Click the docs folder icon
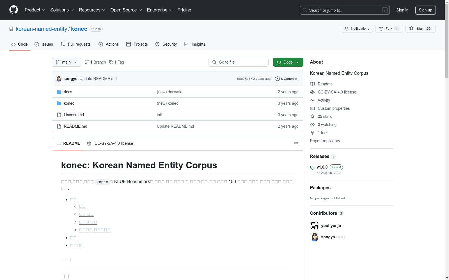449x280 pixels. (x=59, y=92)
